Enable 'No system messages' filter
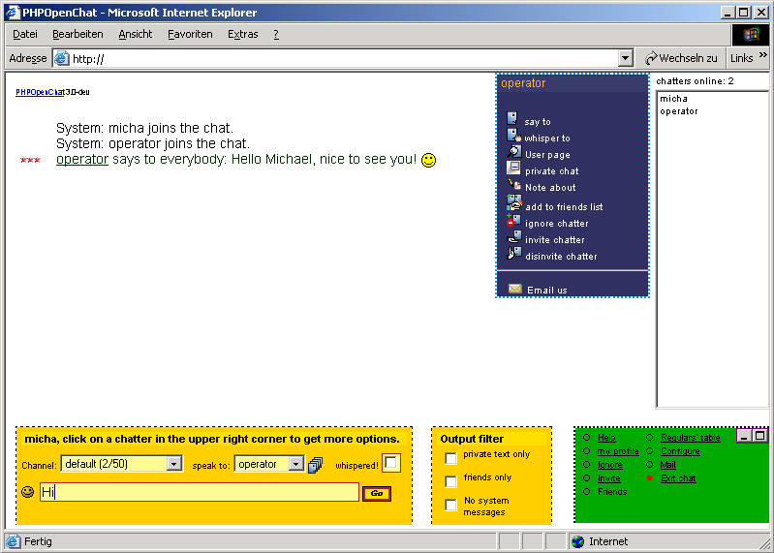This screenshot has height=553, width=774. click(450, 505)
